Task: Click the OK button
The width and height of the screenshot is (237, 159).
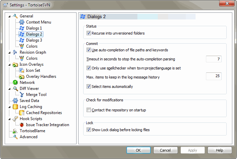Action: [x=138, y=150]
